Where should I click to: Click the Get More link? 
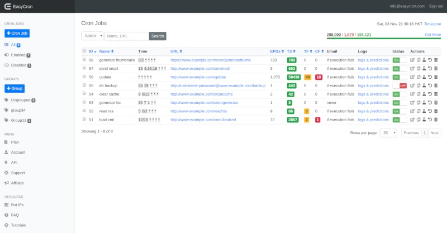pos(432,35)
